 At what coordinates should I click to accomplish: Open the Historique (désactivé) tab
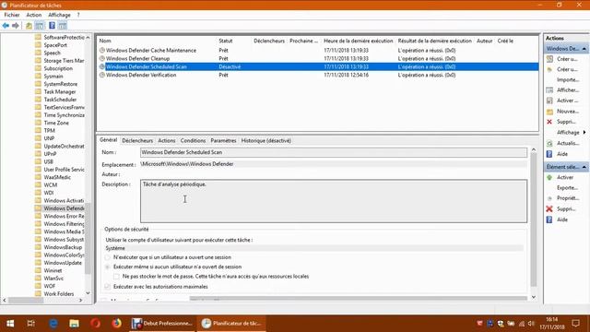266,140
